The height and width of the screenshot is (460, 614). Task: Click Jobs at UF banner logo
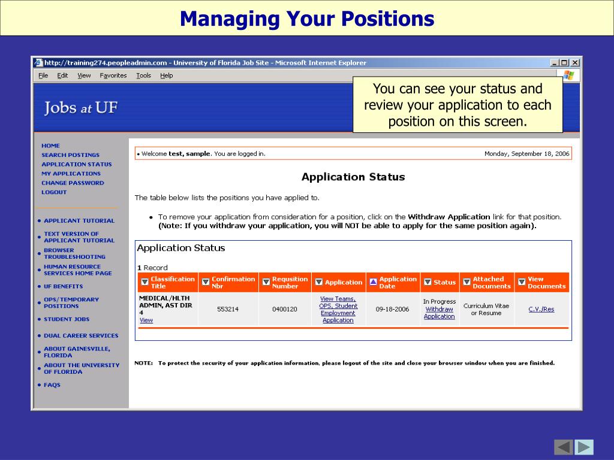point(81,108)
